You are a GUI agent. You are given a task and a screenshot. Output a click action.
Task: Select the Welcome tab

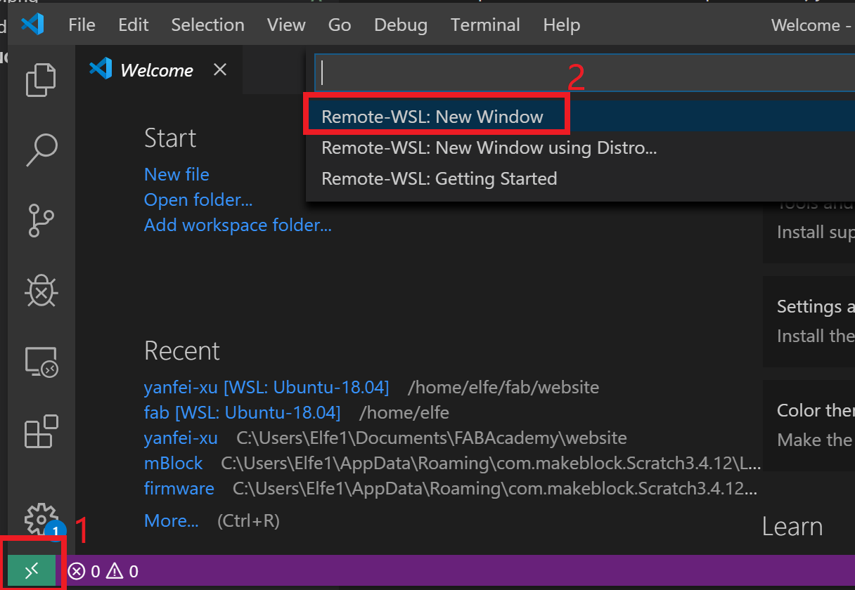[x=158, y=70]
